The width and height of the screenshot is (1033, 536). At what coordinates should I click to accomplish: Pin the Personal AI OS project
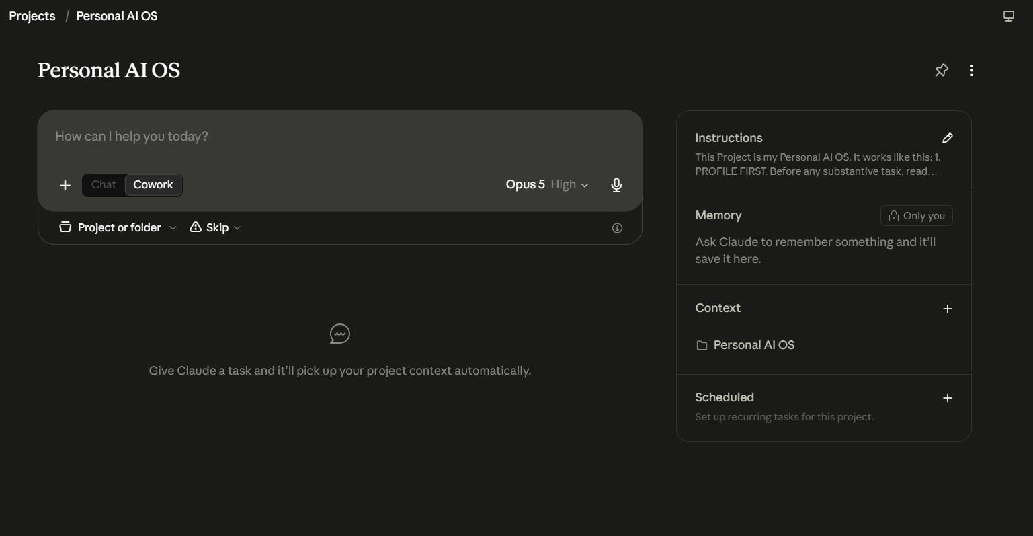coord(942,70)
